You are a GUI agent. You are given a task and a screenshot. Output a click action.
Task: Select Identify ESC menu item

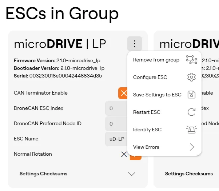(164, 130)
